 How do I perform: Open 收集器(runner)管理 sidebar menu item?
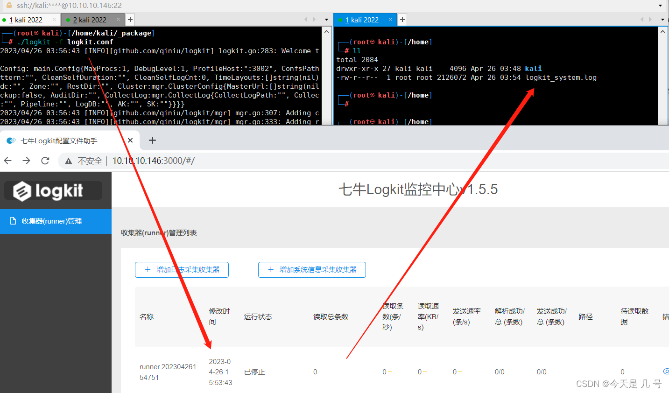point(56,221)
